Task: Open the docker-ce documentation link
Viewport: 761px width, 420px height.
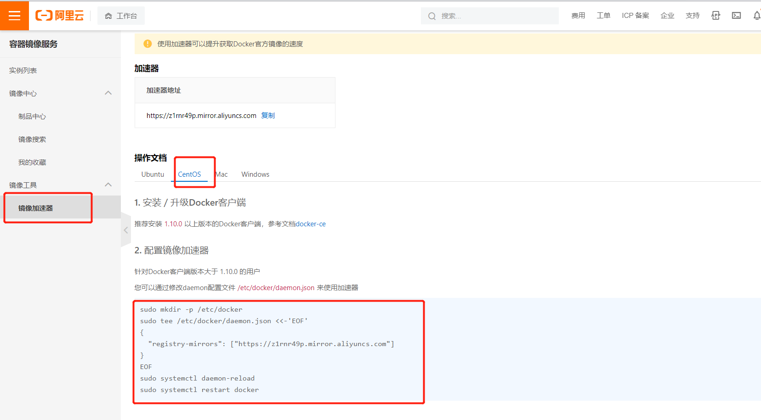Action: [311, 224]
